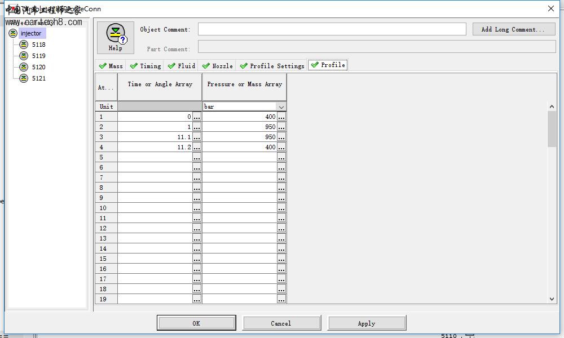Click the icon beside part 5119
Image resolution: width=564 pixels, height=338 pixels.
24,56
